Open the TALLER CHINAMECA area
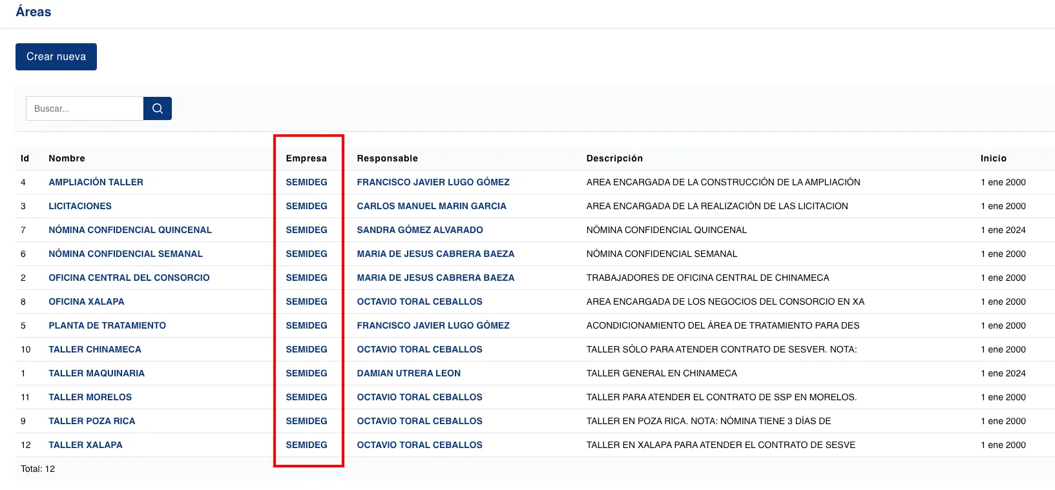The height and width of the screenshot is (490, 1055). [x=95, y=349]
